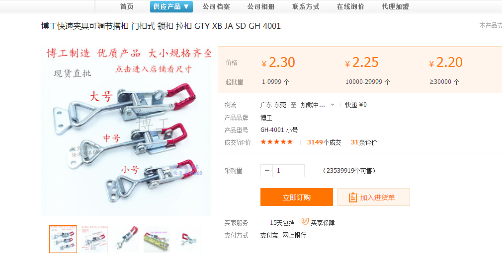The width and height of the screenshot is (502, 256).
Task: Select the first product thumbnail with three clamps
Action: [x=63, y=239]
